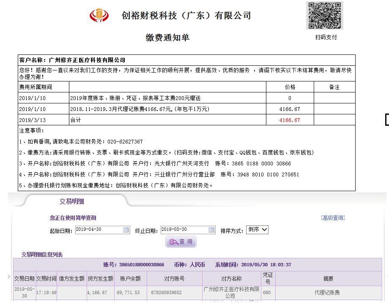Click the 客户名称 customer name row
389x303 pixels.
[186, 60]
